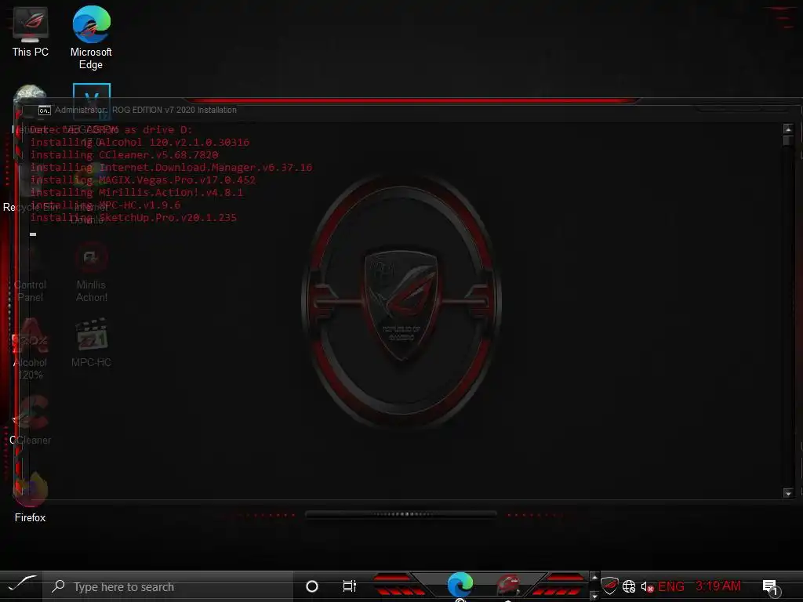Select the Alcohol 120% desktop shortcut

click(31, 349)
